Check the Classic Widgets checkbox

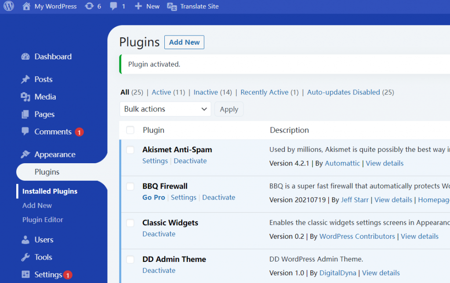[130, 223]
